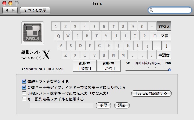The height and width of the screenshot is (120, 194).
Task: Click the N key
Action: point(114,55)
